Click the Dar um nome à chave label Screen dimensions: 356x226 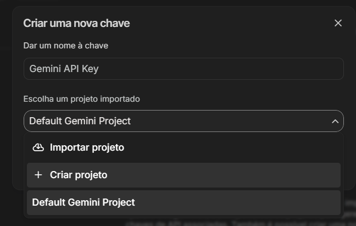coord(65,46)
